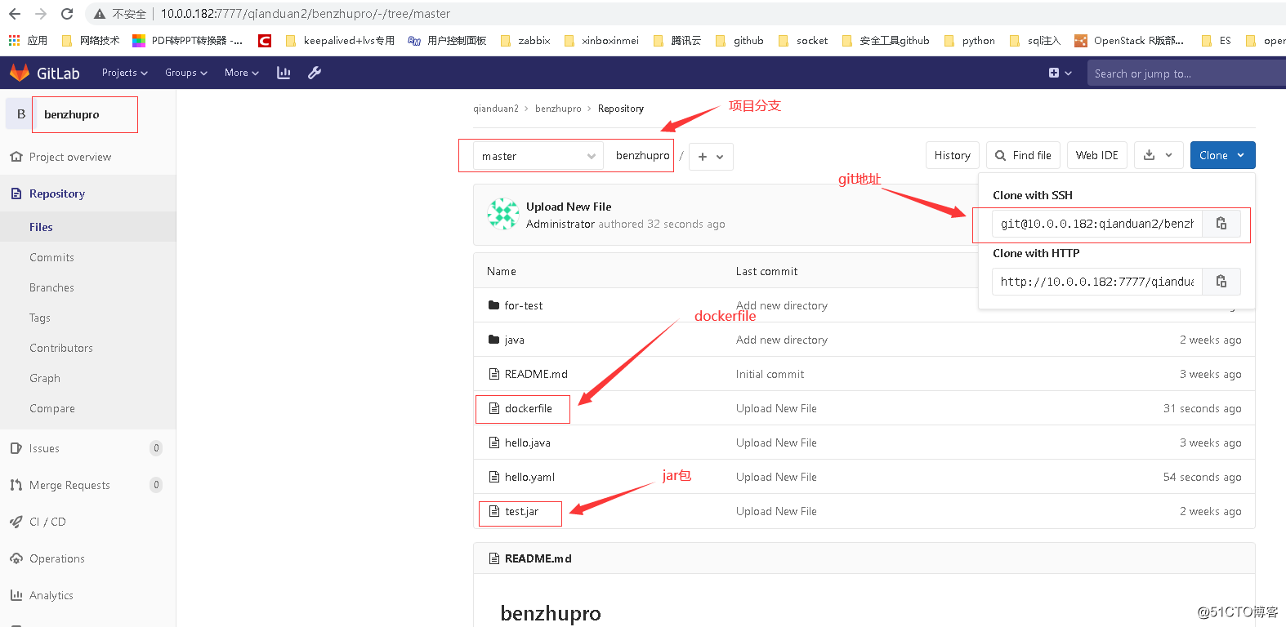
Task: Click the GitLab fox logo
Action: 20,73
